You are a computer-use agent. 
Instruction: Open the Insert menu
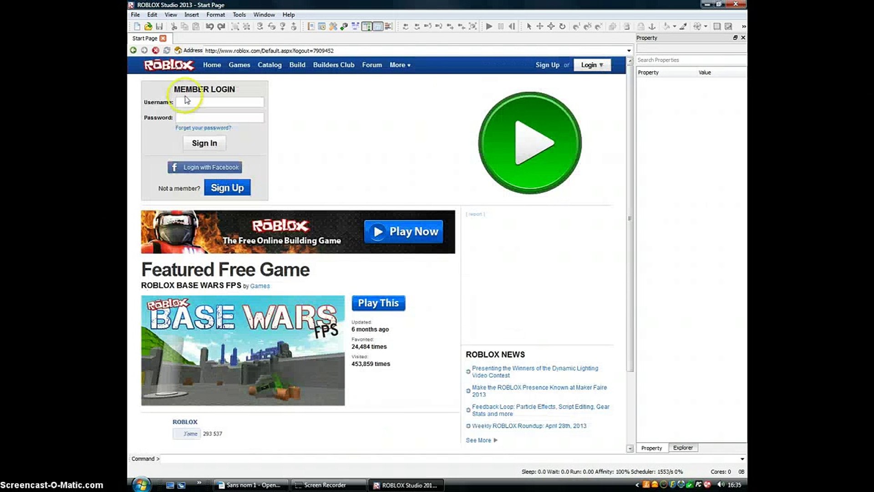click(x=191, y=15)
